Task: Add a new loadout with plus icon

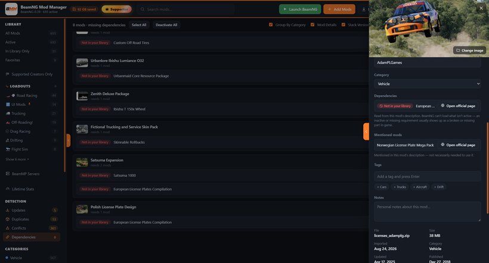Action: (55, 86)
